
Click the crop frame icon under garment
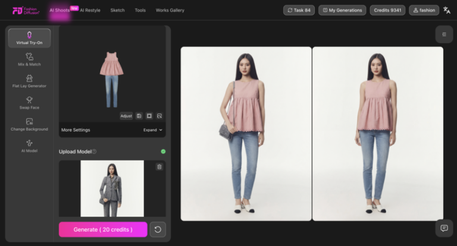point(149,116)
